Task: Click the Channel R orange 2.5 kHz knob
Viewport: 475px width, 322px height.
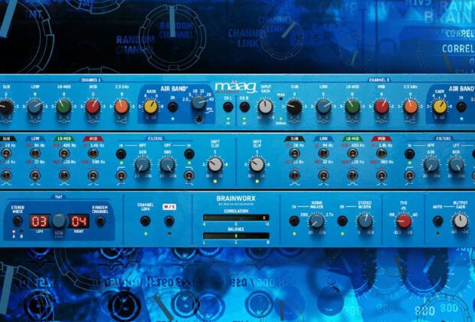Action: 411,107
